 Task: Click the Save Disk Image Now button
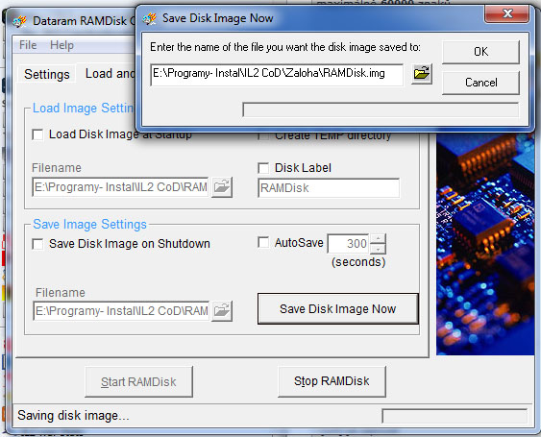coord(338,308)
